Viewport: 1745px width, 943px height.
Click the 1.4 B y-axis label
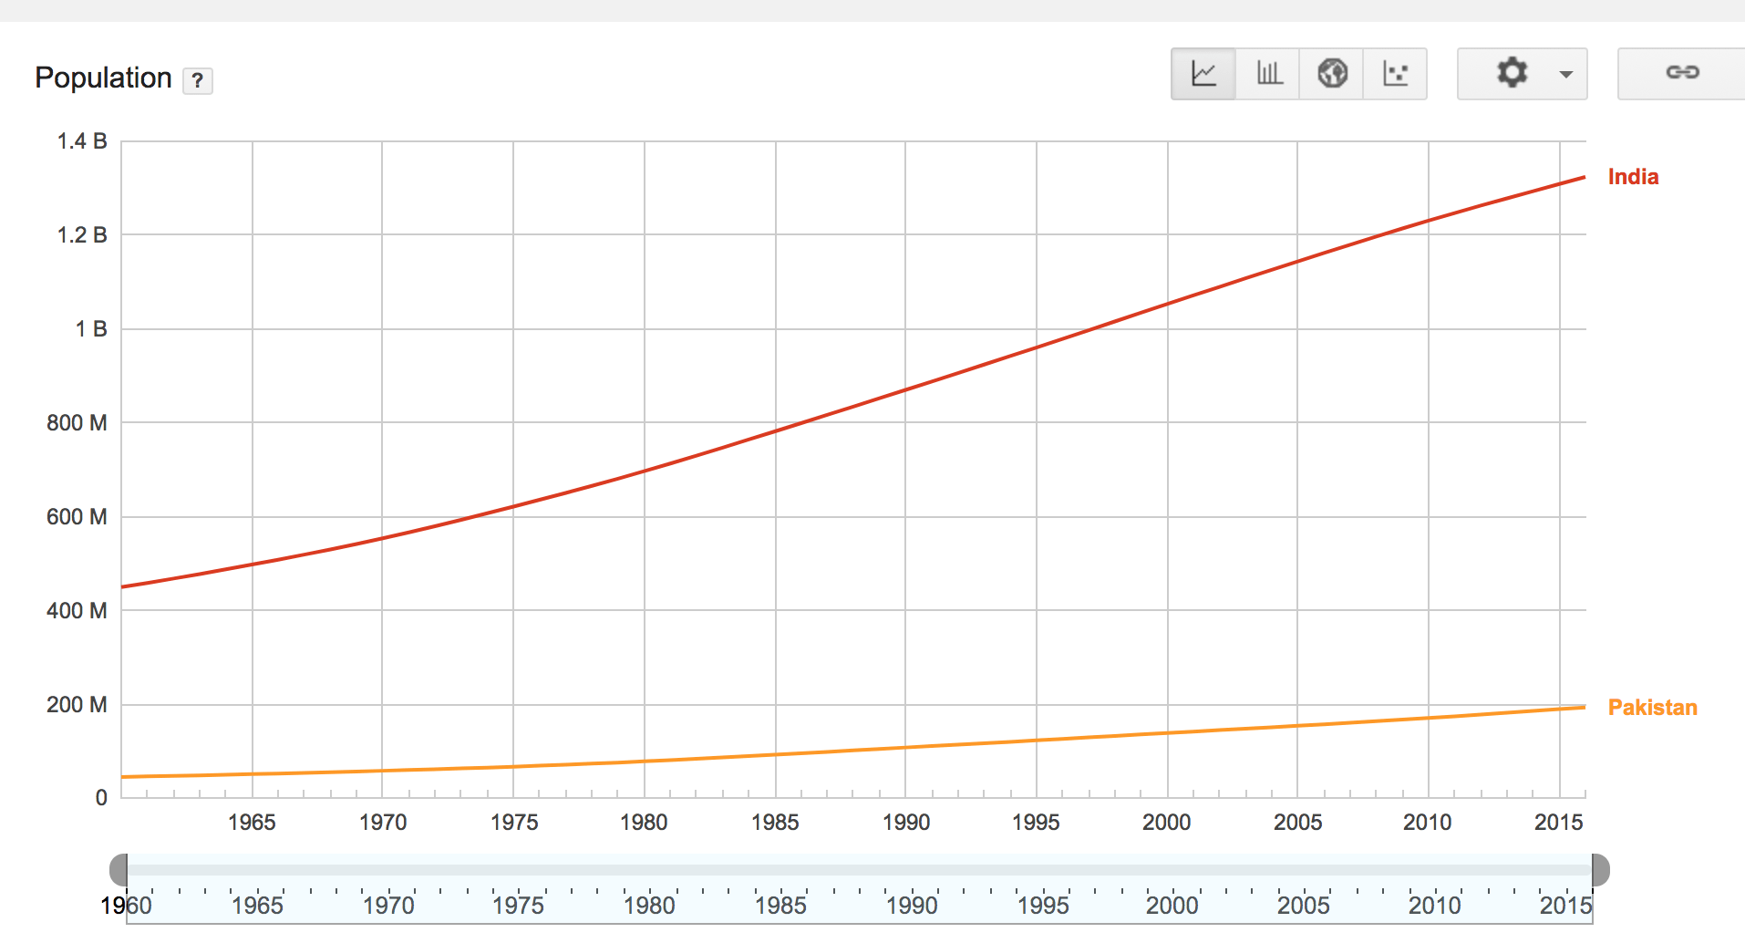coord(82,141)
